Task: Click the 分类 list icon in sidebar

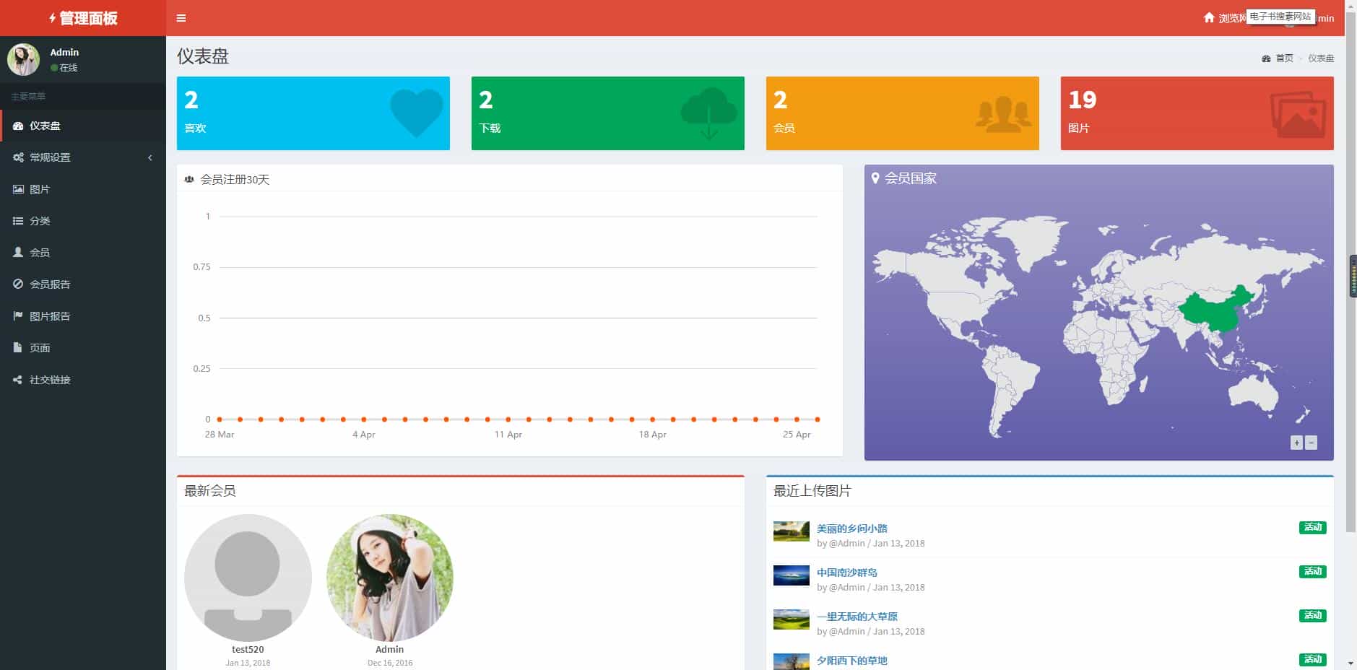Action: tap(18, 221)
